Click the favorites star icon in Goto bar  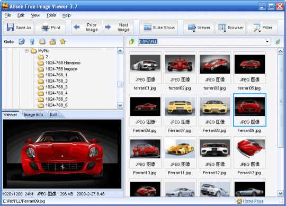(x=62, y=41)
